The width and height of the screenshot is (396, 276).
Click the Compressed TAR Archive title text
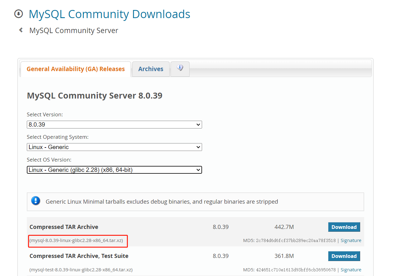[x=64, y=227]
